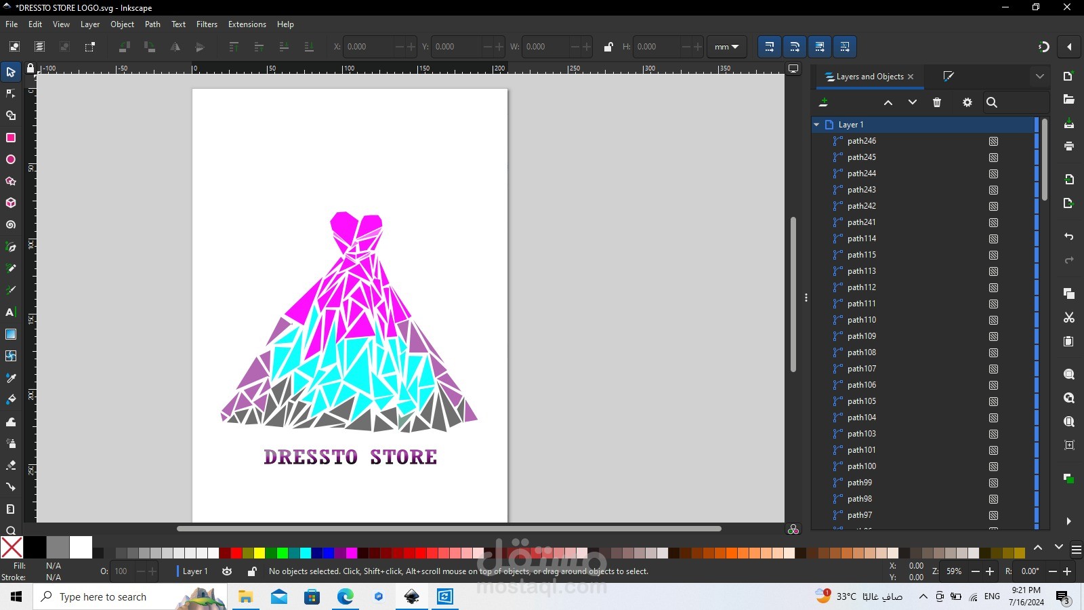The width and height of the screenshot is (1084, 610).
Task: Toggle Layer 1 visibility in the status bar
Action: (x=227, y=571)
